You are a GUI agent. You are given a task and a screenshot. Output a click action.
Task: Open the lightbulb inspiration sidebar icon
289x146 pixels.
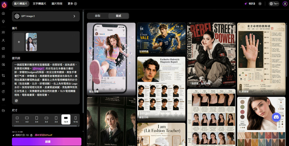click(3, 21)
